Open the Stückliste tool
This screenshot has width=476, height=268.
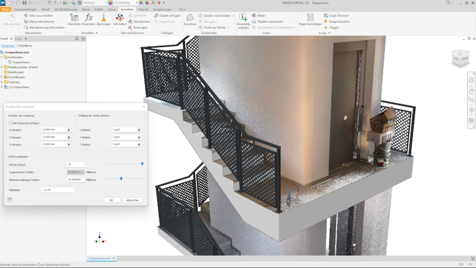[x=74, y=20]
